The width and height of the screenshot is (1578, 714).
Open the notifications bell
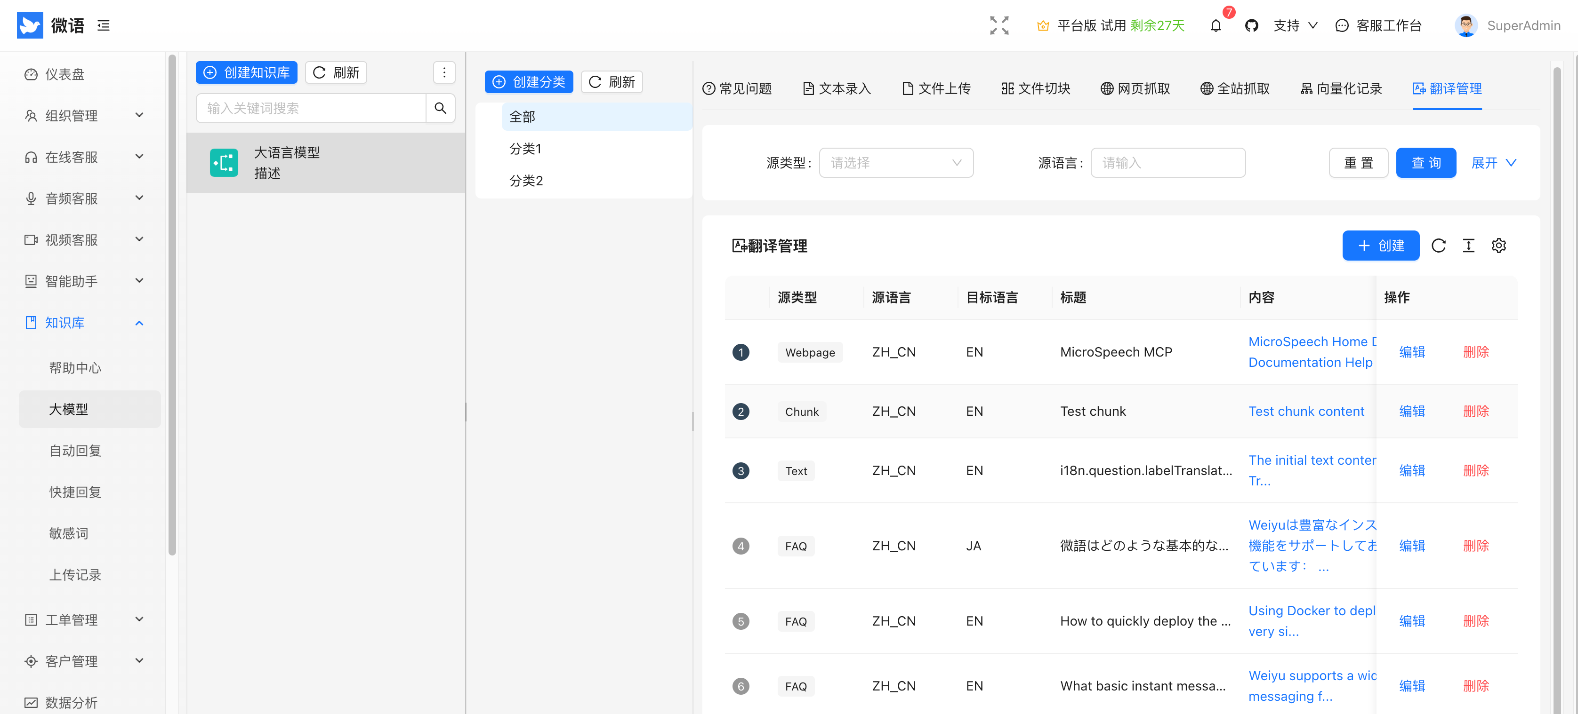1216,26
